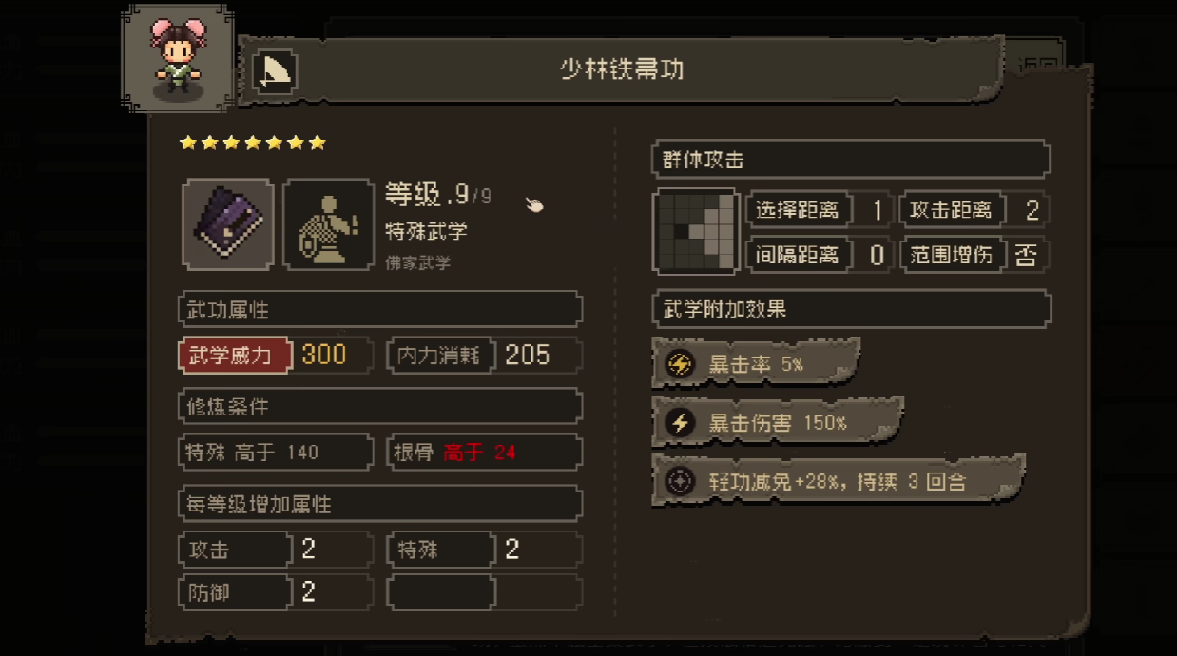Click the 选择距离 value box
The height and width of the screenshot is (656, 1177).
[x=874, y=210]
